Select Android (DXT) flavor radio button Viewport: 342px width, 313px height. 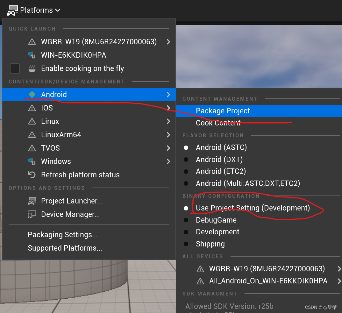point(186,160)
